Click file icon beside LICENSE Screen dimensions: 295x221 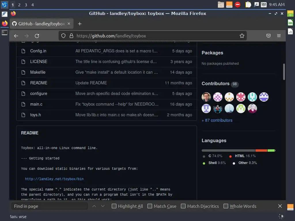tap(23, 62)
